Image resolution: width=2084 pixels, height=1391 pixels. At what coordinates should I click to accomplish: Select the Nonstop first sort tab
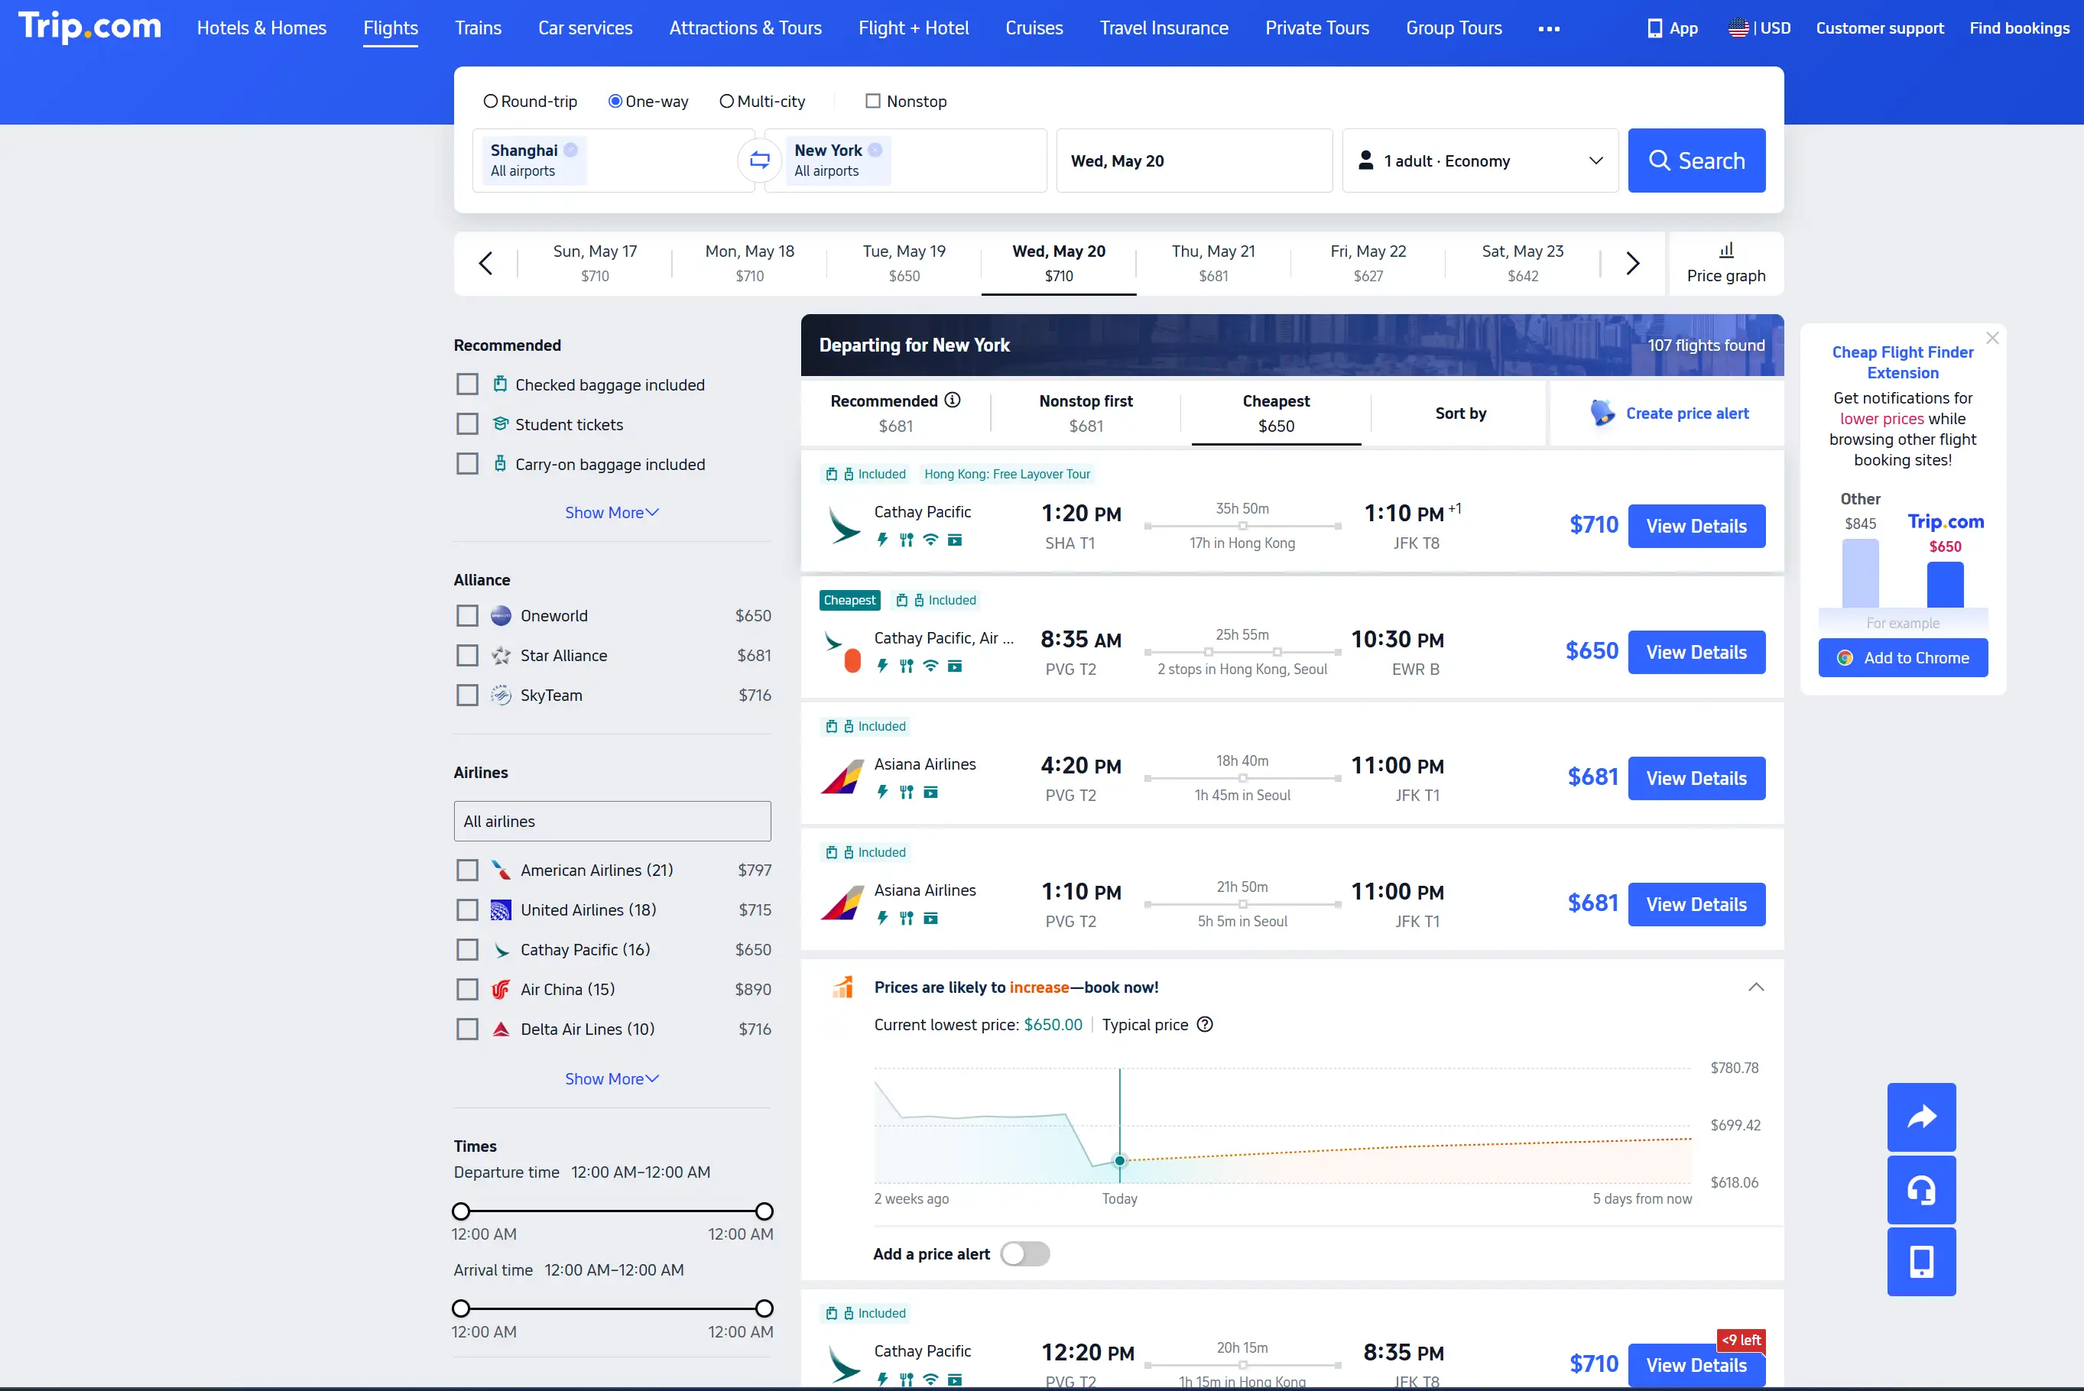[1086, 413]
